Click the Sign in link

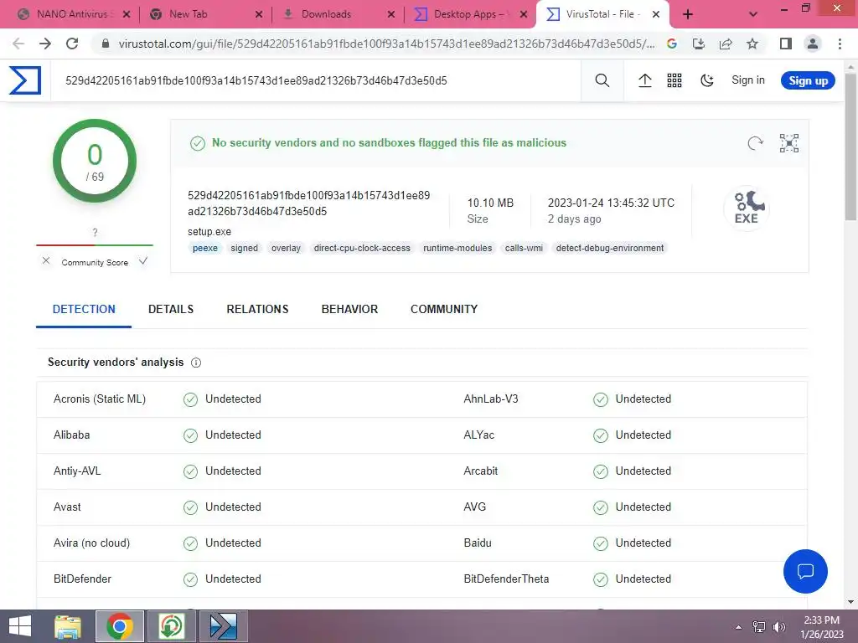point(748,80)
